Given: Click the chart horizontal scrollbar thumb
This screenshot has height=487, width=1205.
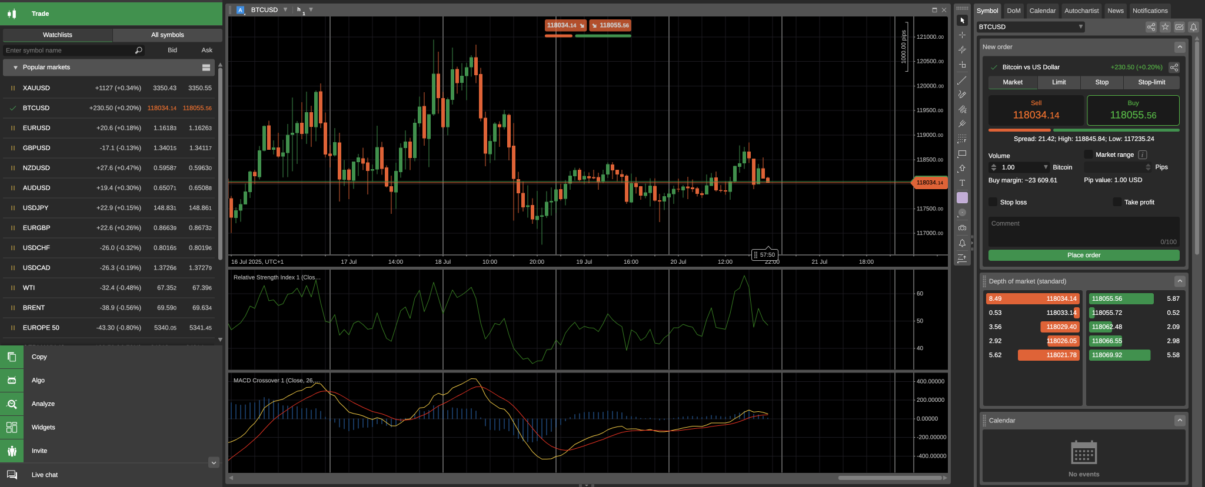Looking at the screenshot, I should click(890, 478).
